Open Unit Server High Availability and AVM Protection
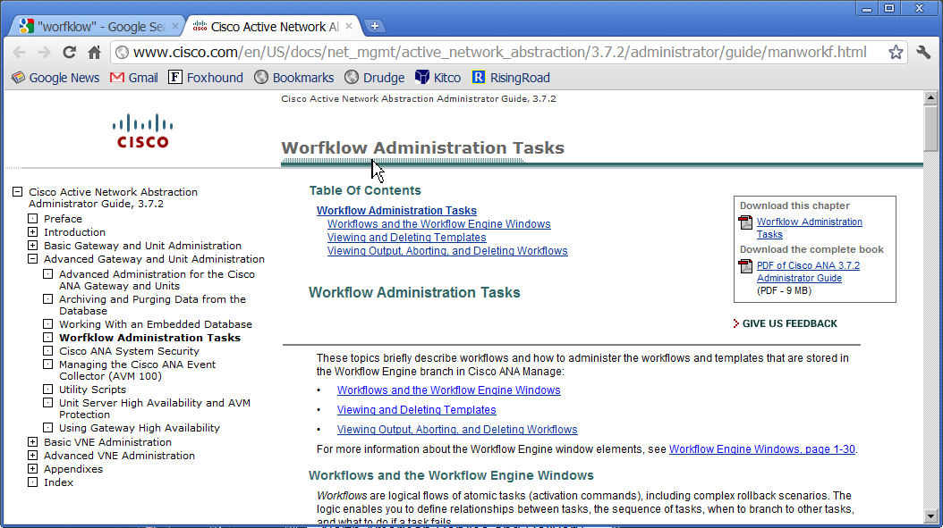This screenshot has height=528, width=943. point(155,408)
